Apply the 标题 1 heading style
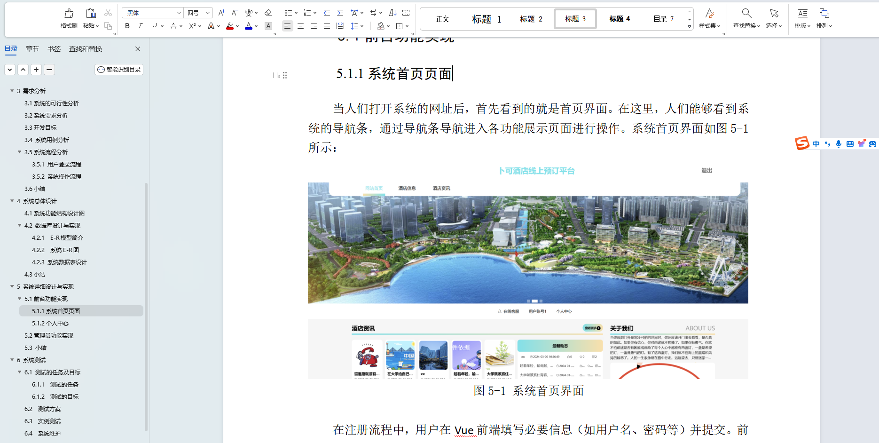The height and width of the screenshot is (443, 879). click(x=487, y=19)
